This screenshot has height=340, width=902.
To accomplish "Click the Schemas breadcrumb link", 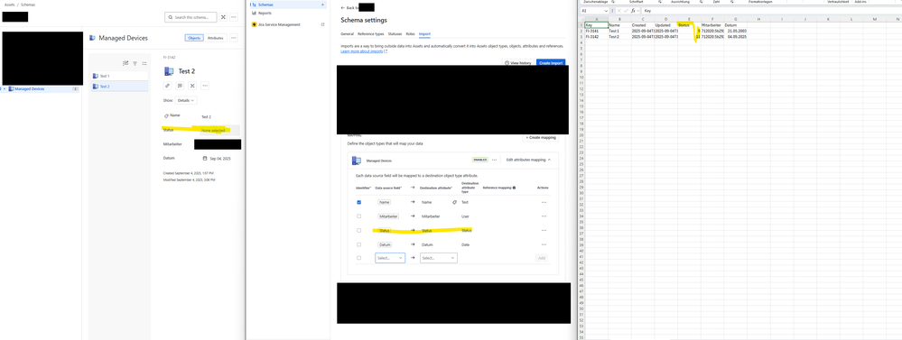I will point(28,4).
